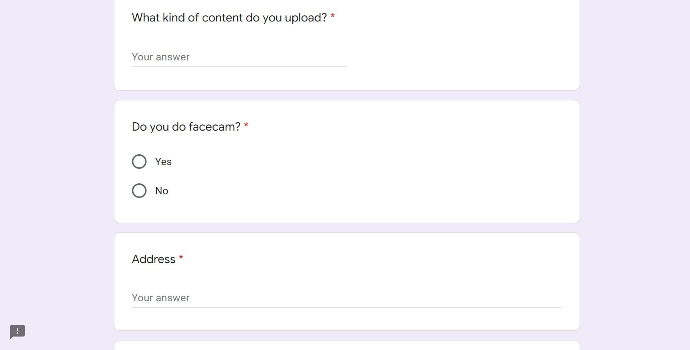Click the required asterisk beside the content question
Screen dimensions: 690x350
click(x=332, y=17)
